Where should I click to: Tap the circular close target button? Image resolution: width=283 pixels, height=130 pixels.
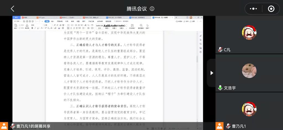271,9
